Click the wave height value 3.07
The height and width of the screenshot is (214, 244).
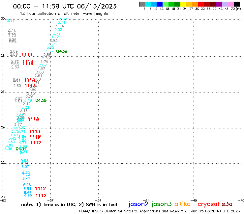pyautogui.click(x=43, y=65)
